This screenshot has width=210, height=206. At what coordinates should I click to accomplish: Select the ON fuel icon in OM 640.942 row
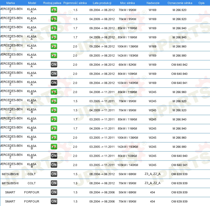[54, 65]
